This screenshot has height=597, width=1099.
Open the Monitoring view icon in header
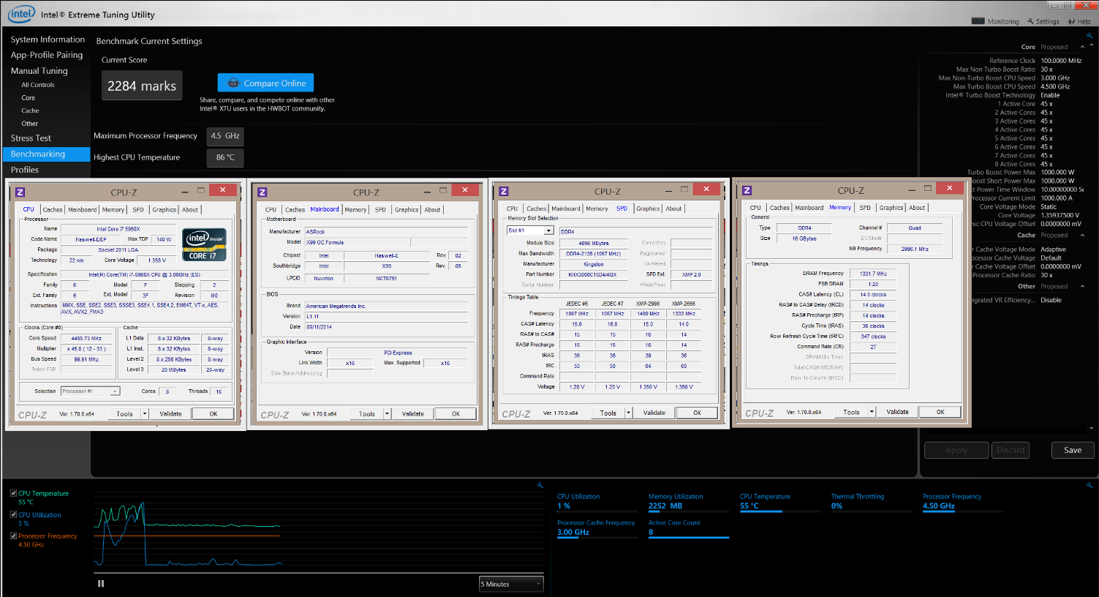pos(978,21)
